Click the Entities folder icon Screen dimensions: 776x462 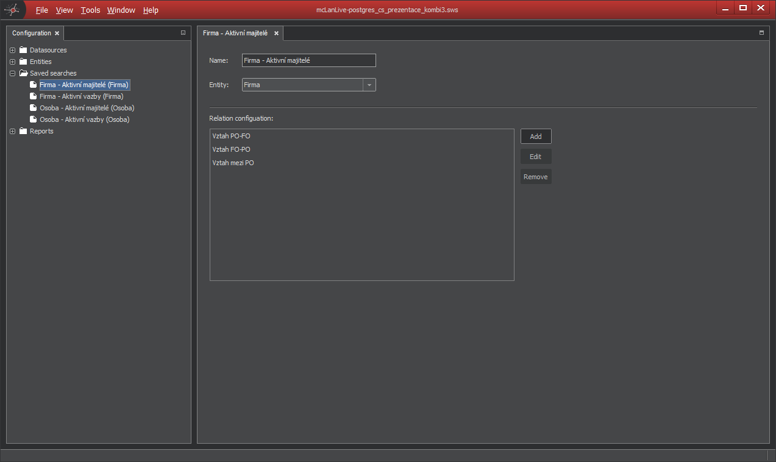[23, 62]
